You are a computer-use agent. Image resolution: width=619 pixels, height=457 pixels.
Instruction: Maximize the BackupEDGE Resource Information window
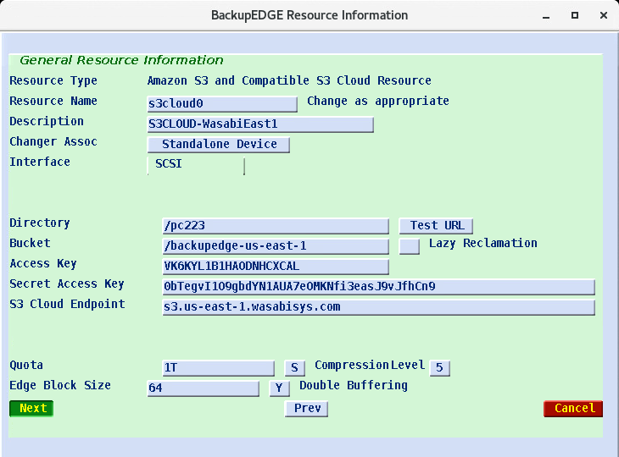(575, 15)
